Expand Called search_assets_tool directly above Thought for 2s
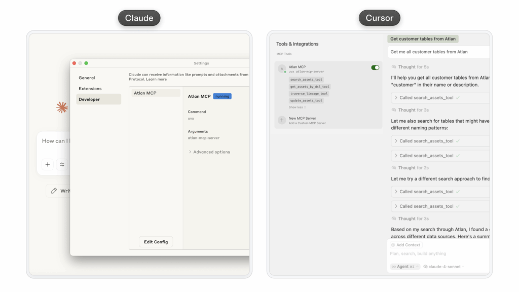 (x=440, y=156)
